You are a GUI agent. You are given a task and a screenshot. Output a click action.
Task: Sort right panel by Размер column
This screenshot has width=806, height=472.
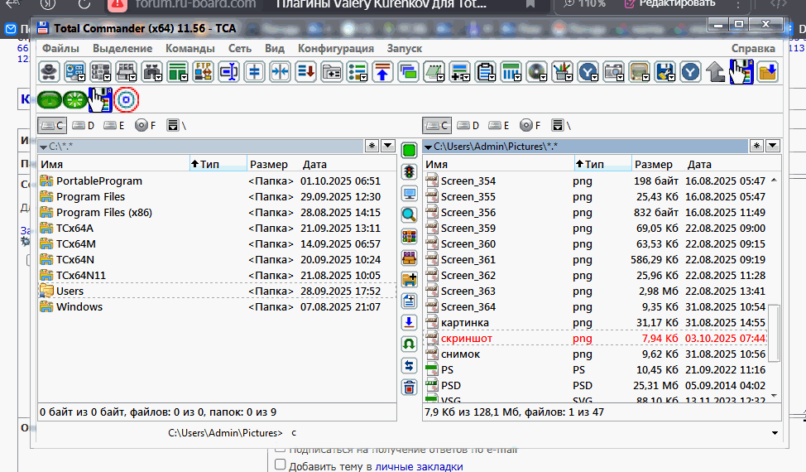pos(654,165)
